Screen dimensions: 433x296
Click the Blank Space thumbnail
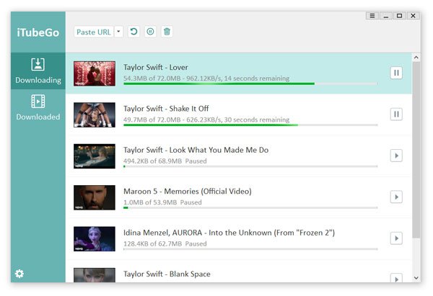pyautogui.click(x=95, y=275)
